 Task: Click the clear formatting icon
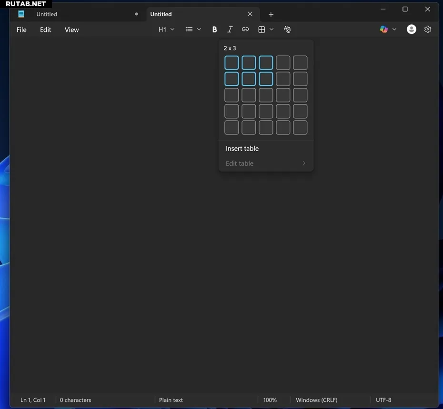click(287, 30)
